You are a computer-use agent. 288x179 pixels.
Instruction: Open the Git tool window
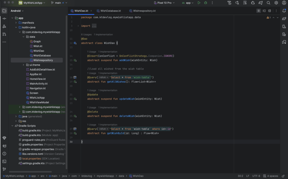4,169
